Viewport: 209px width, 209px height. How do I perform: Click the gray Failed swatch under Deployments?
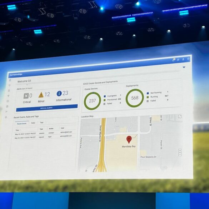coord(148,101)
